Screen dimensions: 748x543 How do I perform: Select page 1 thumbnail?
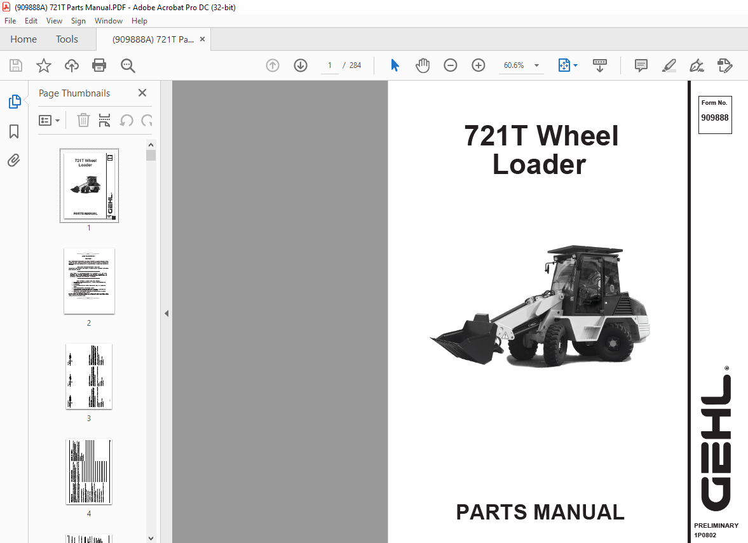89,185
